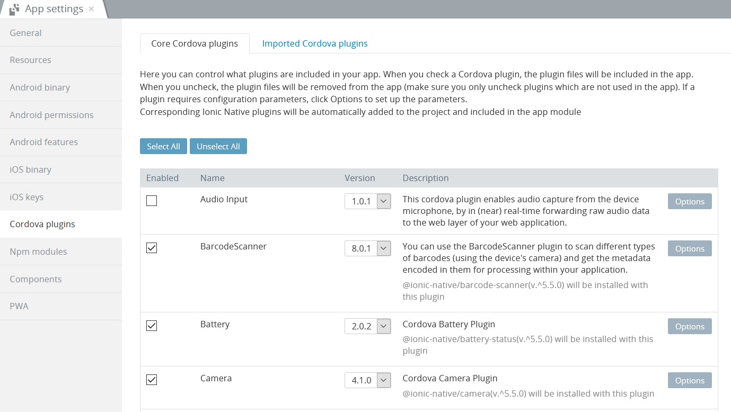
Task: Open PWA settings section
Action: (61, 306)
